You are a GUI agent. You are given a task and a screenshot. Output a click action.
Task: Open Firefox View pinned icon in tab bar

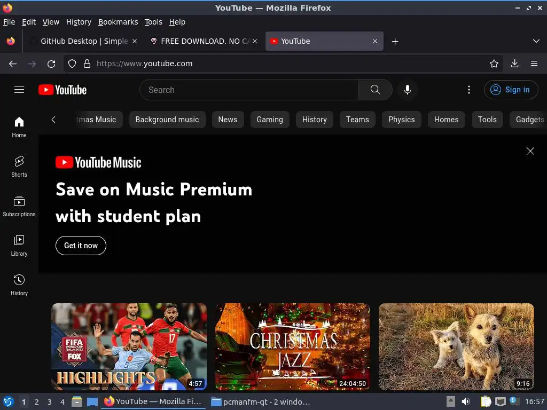tap(11, 41)
